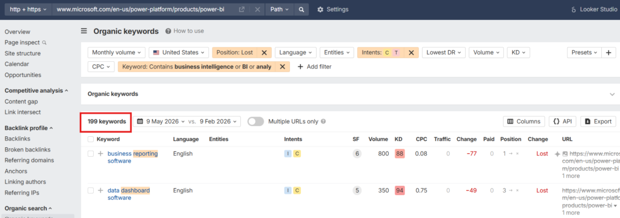Open Site structure in sidebar
Image resolution: width=620 pixels, height=218 pixels.
pyautogui.click(x=22, y=53)
